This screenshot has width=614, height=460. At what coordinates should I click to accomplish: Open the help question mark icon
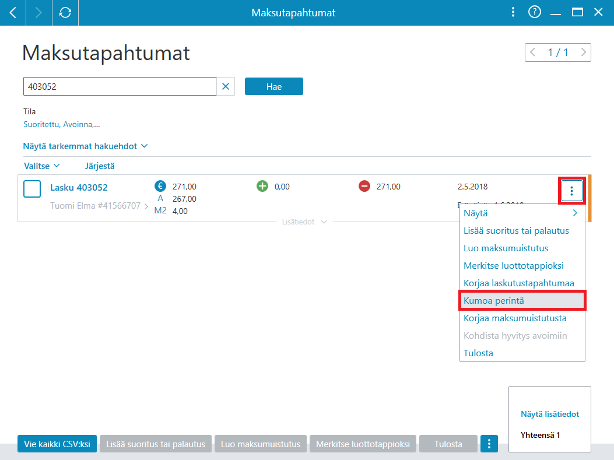[535, 12]
